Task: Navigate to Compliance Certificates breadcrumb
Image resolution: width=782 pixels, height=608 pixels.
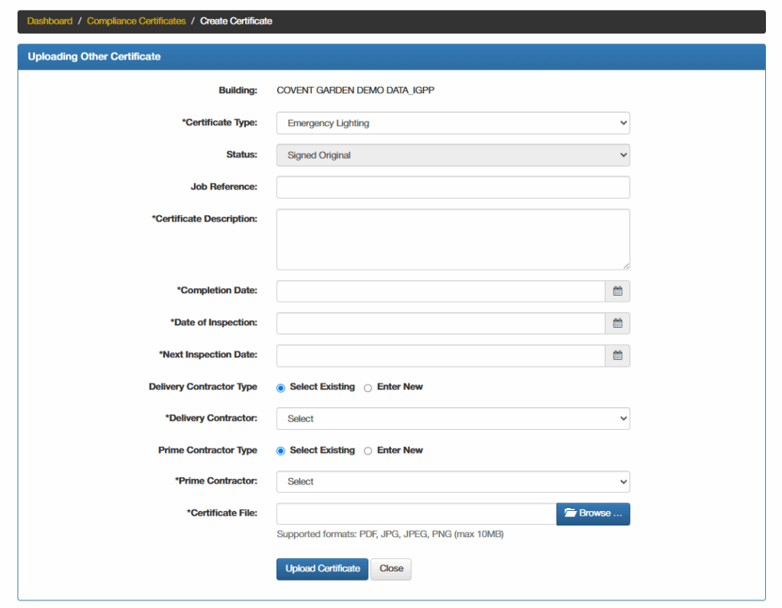Action: click(136, 21)
